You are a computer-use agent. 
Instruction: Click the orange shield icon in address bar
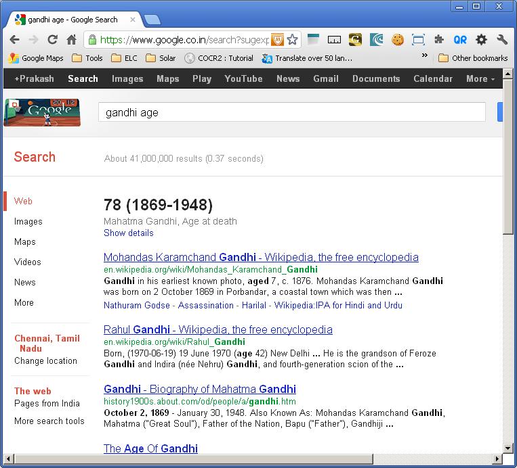click(x=277, y=40)
